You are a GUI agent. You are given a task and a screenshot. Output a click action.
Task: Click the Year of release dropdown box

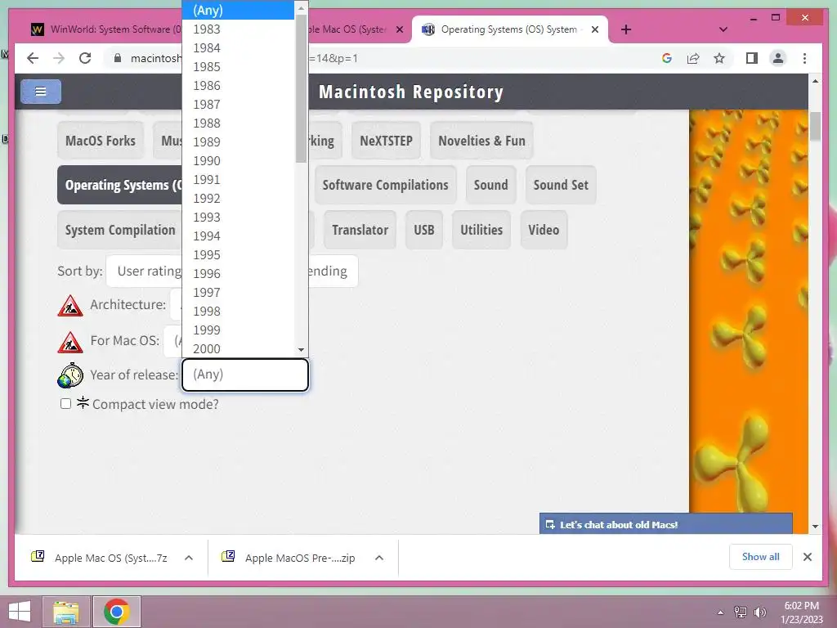(x=245, y=375)
